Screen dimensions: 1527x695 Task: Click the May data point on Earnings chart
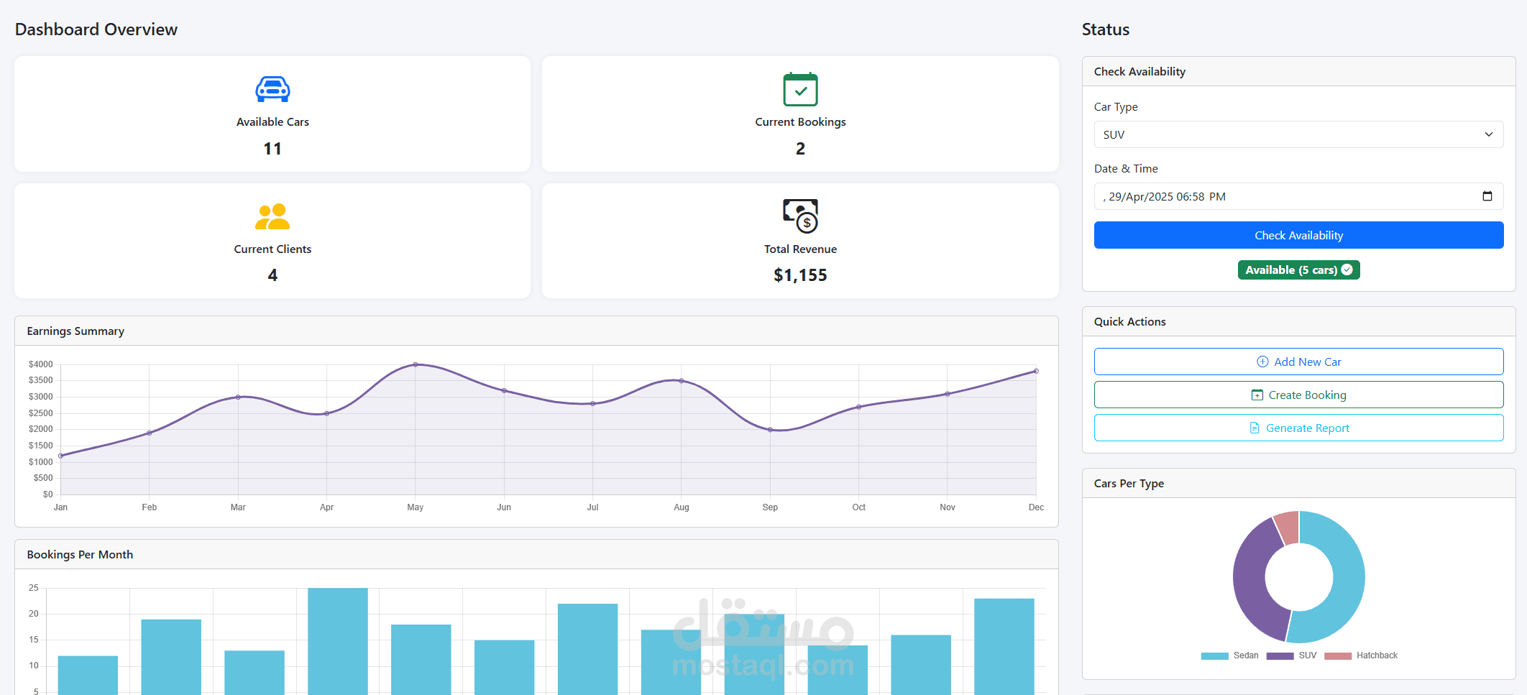pos(416,364)
